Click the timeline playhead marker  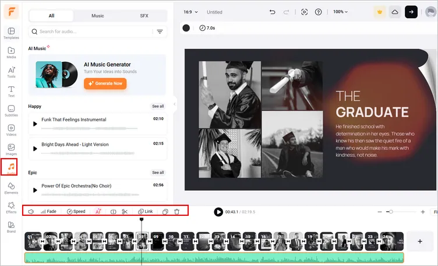[x=142, y=219]
